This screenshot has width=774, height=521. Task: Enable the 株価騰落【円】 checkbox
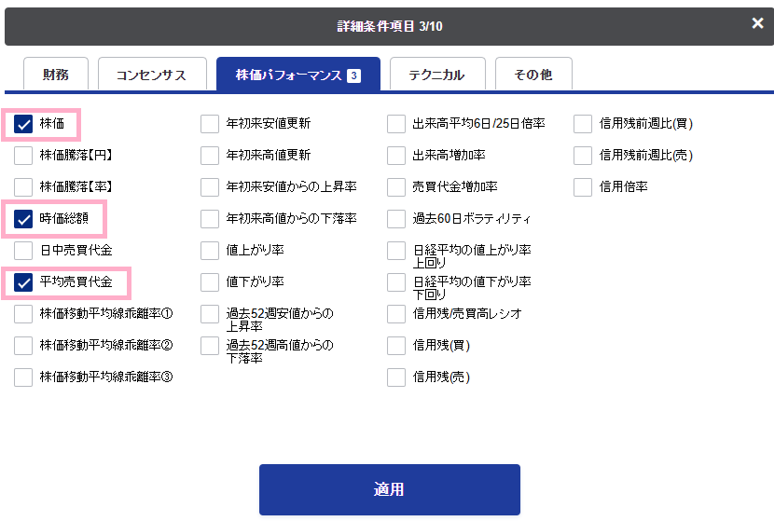pos(23,156)
